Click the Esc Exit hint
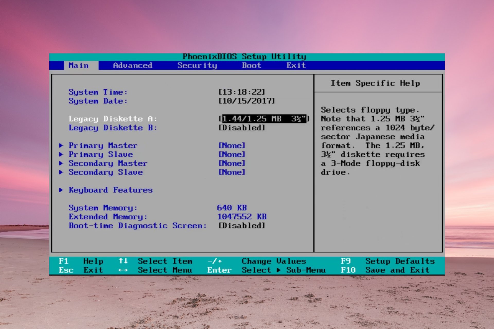 81,270
